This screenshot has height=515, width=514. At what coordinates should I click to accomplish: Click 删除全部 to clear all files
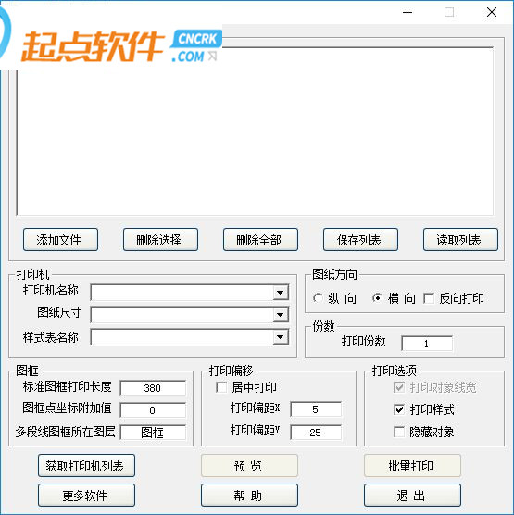pyautogui.click(x=260, y=240)
